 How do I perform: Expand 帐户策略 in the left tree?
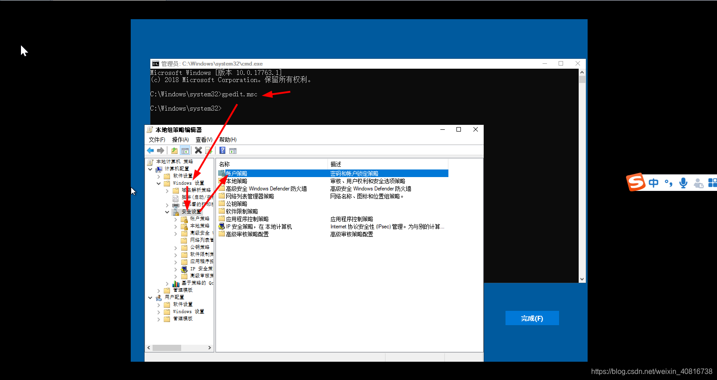(x=176, y=219)
